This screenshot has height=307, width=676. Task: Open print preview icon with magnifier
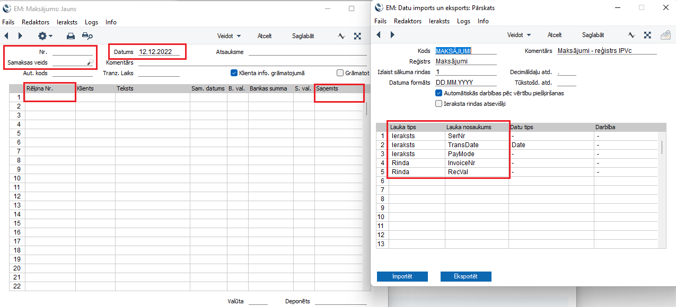click(x=87, y=36)
